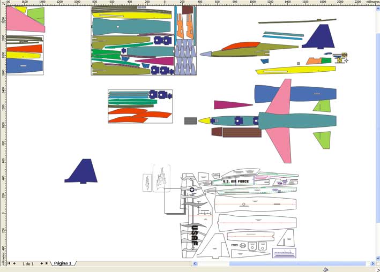Click the ruler origin icon at top-left corner
Image resolution: width=380 pixels, height=272 pixels.
point(3,3)
